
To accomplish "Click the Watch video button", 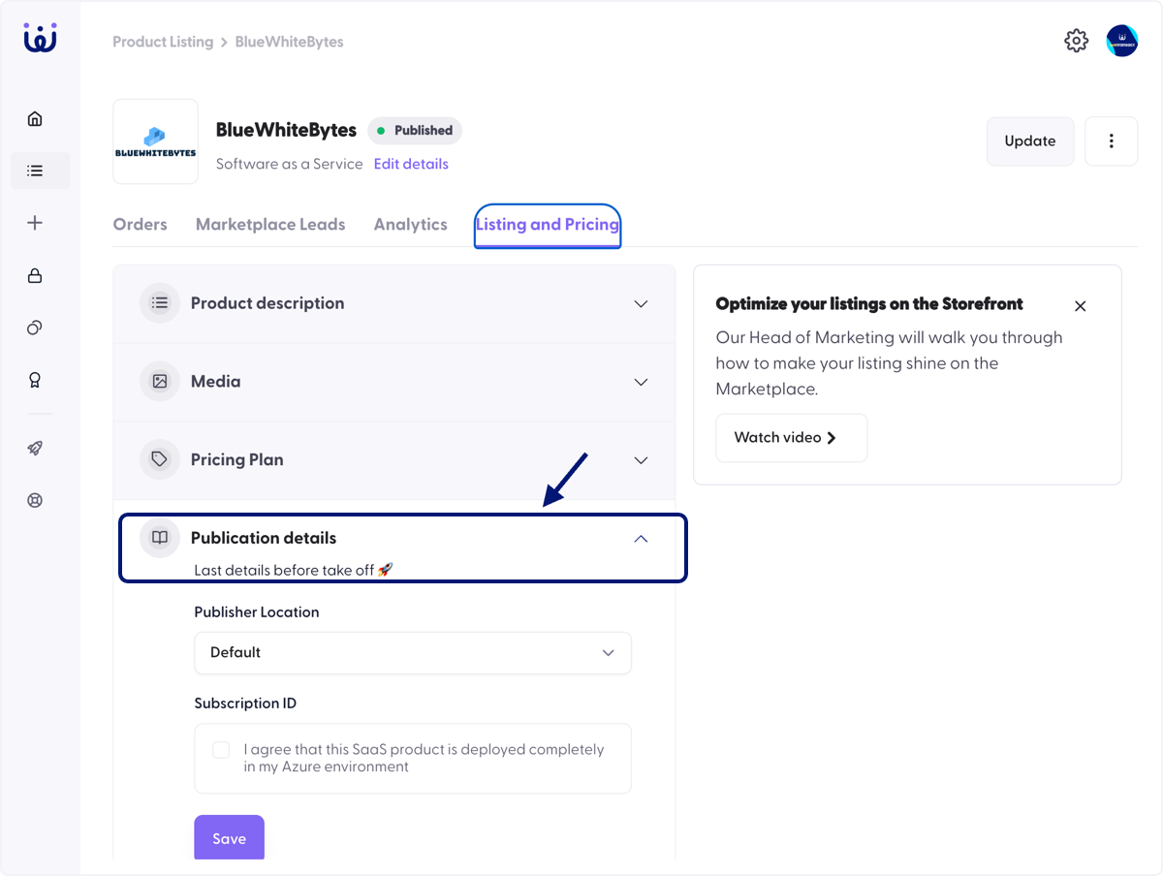I will 792,438.
